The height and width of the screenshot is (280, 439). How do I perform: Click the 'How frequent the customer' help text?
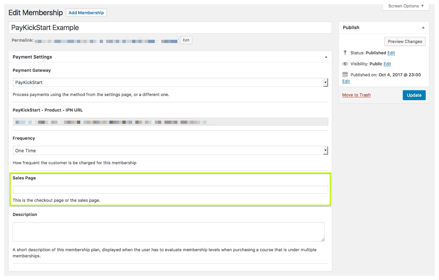(x=74, y=163)
